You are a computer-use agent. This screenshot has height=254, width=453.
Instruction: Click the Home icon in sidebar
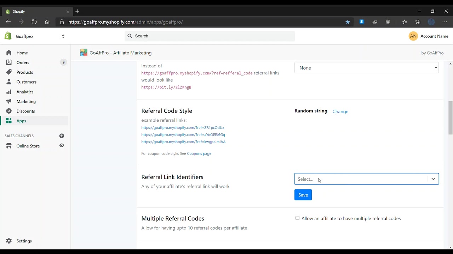coord(9,53)
